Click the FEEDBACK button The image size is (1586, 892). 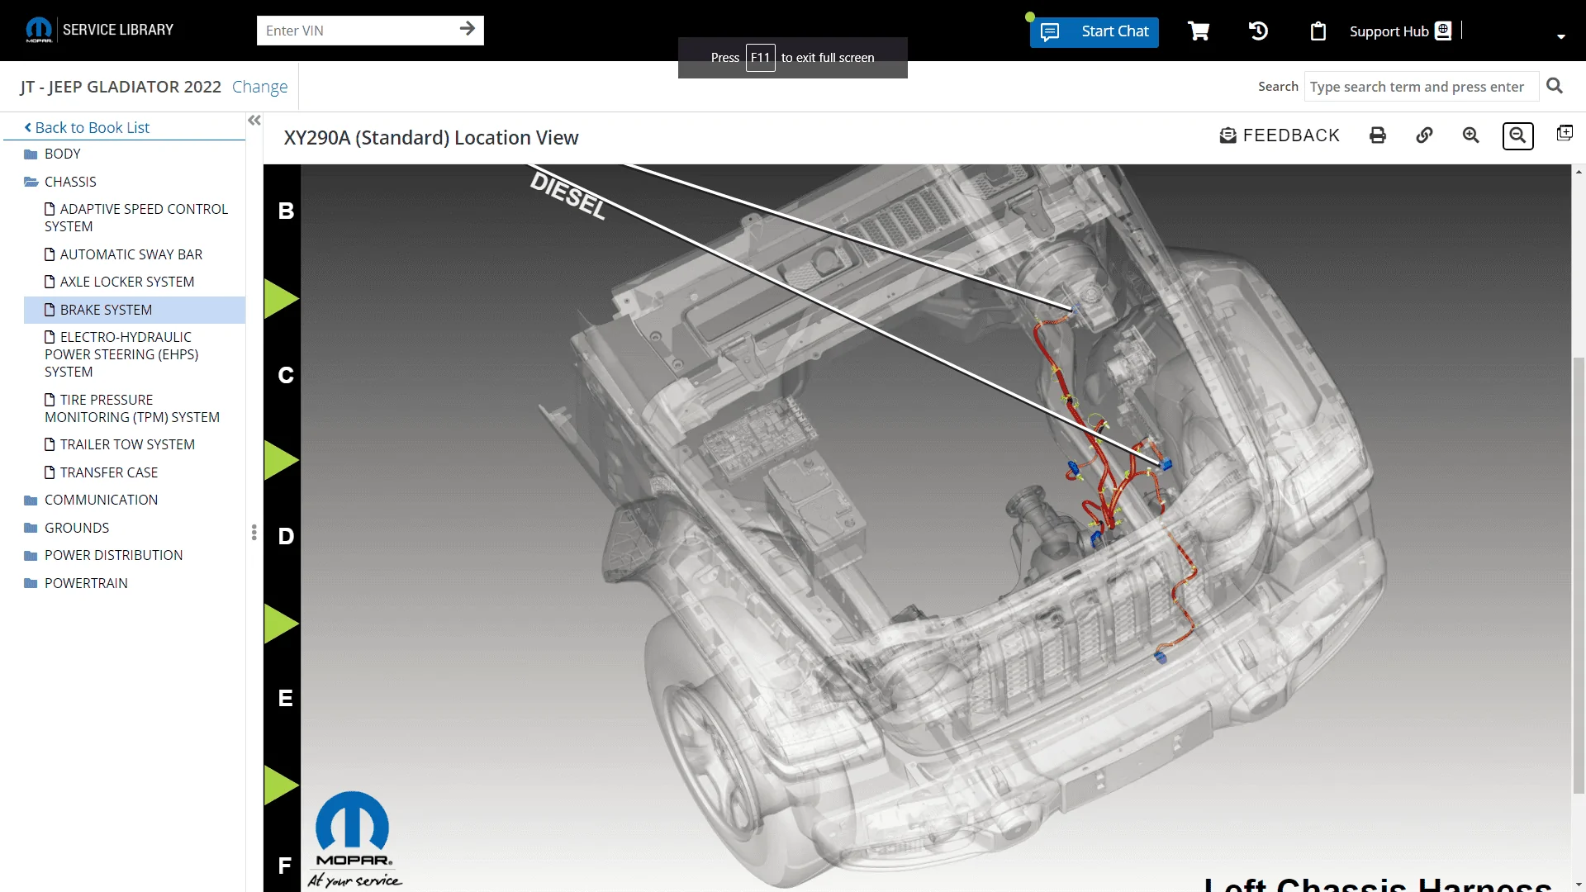pyautogui.click(x=1280, y=135)
